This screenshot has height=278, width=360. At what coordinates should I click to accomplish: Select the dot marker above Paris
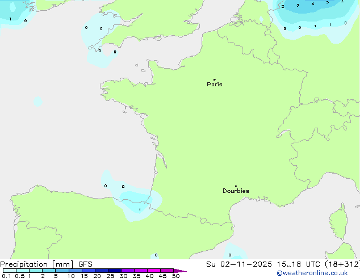215,79
